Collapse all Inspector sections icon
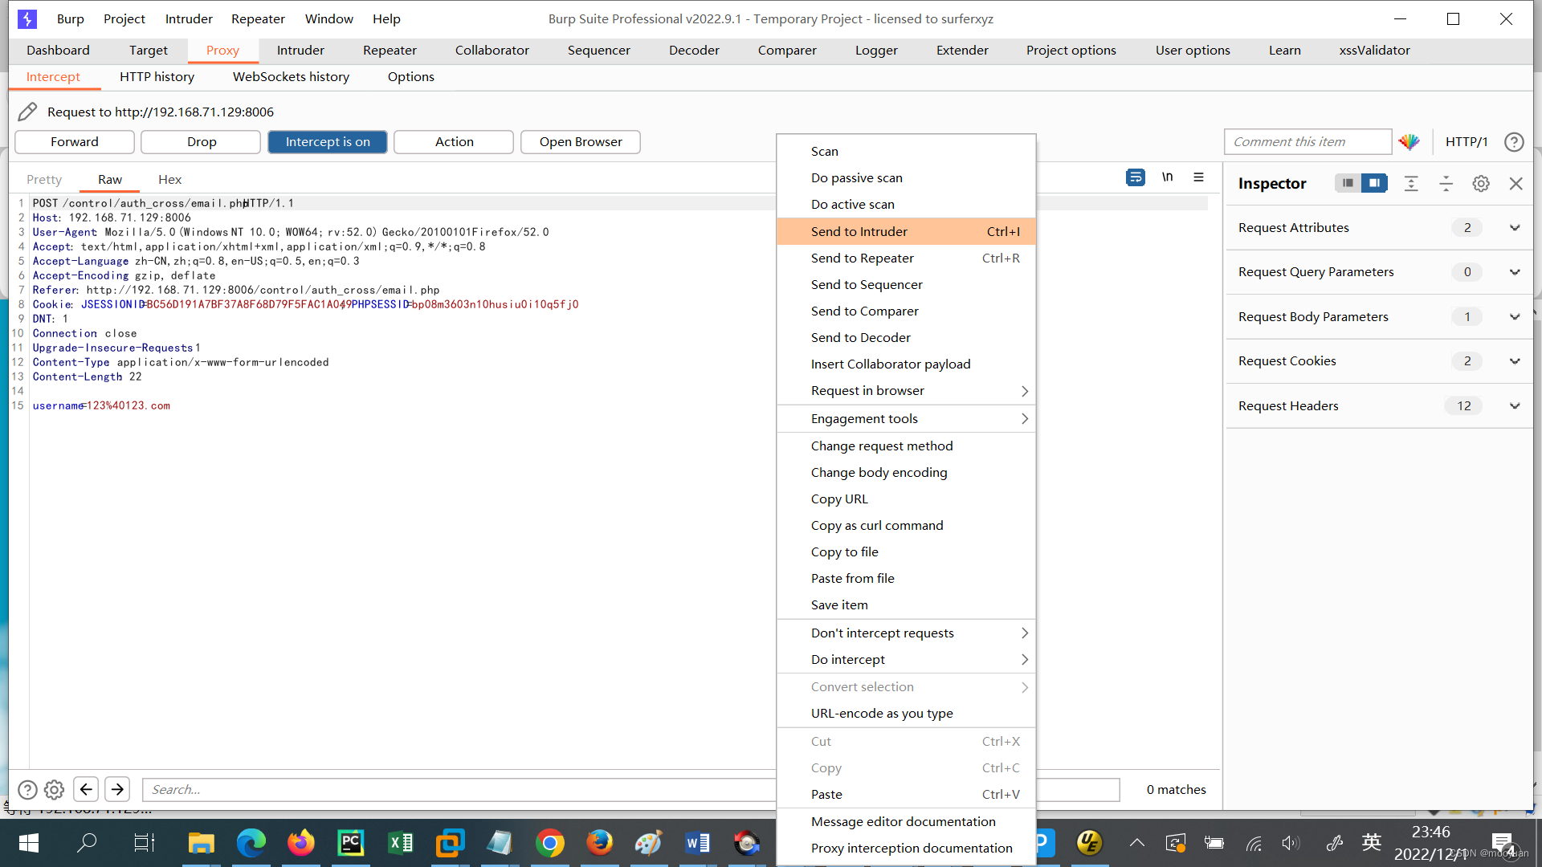Screen dimensions: 1542x867 pos(1446,184)
